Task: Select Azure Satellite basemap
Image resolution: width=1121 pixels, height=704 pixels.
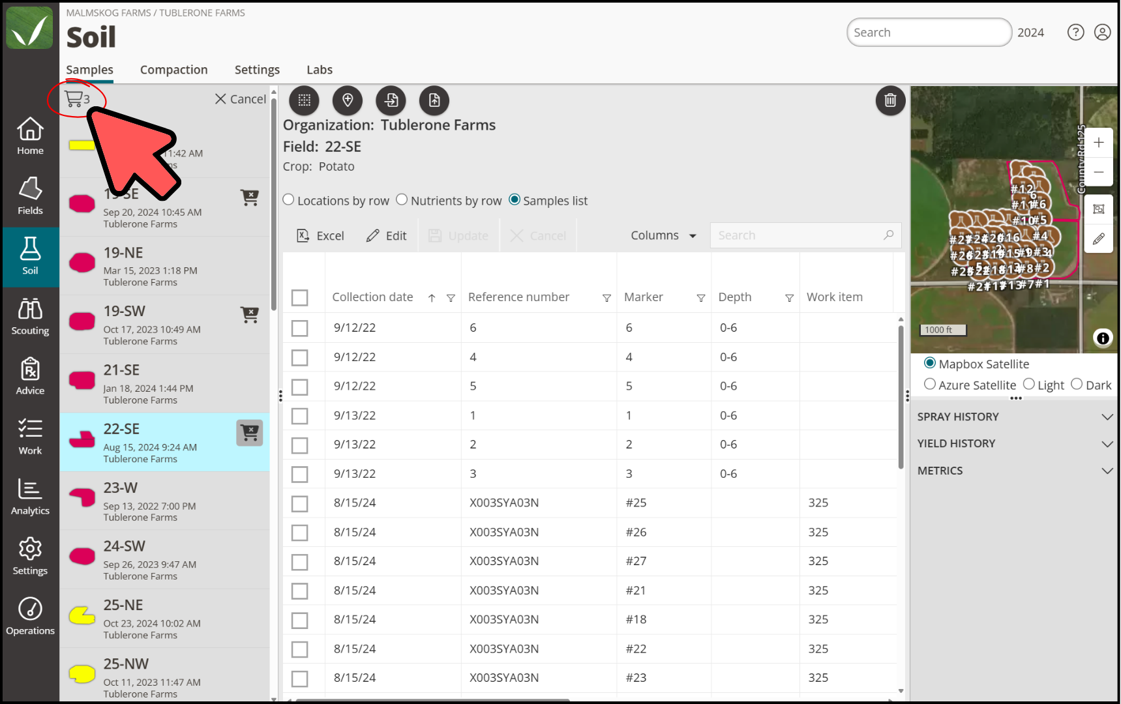Action: [x=930, y=384]
